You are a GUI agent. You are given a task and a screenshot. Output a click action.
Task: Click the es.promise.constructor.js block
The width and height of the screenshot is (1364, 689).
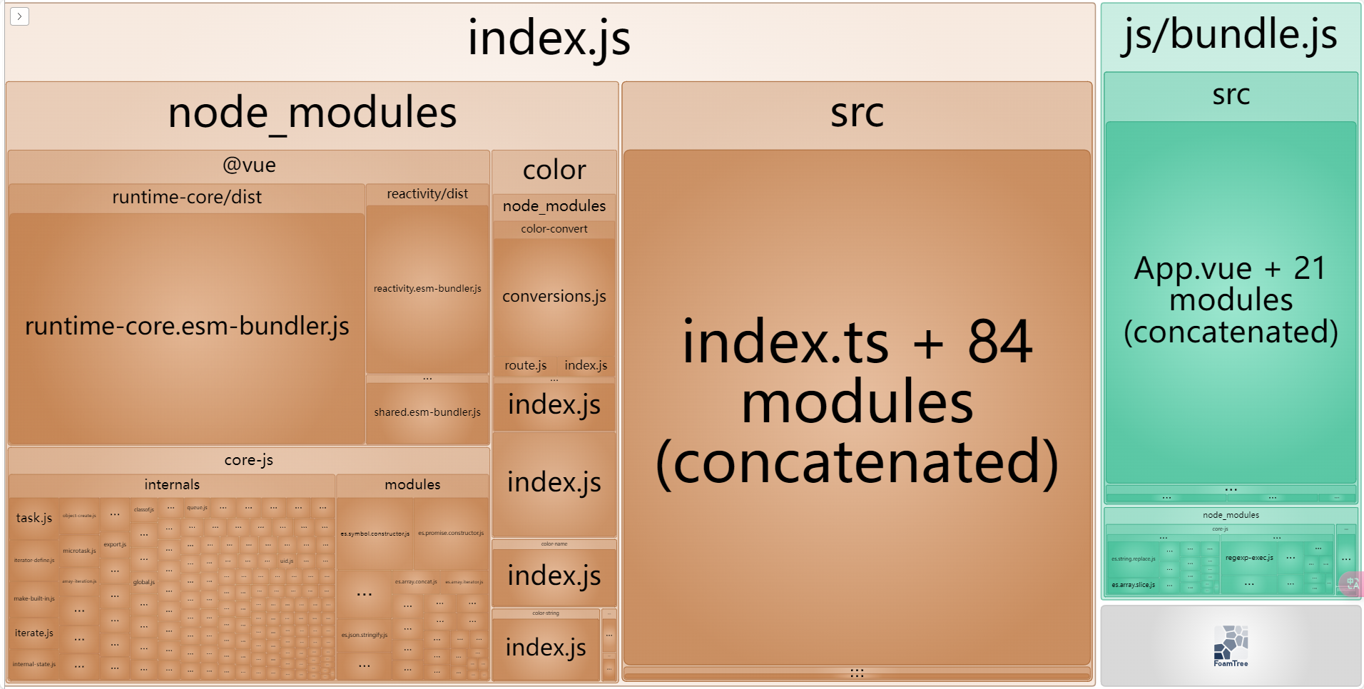coord(451,533)
